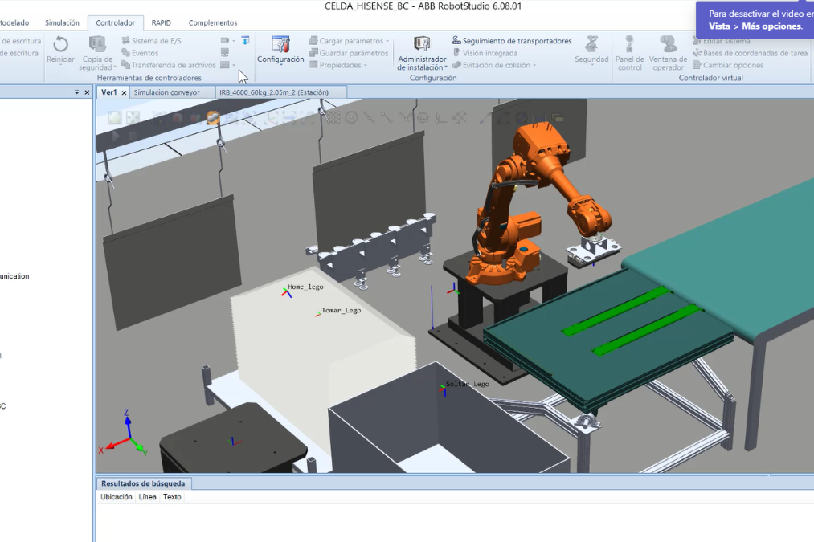Close the left side panel
This screenshot has width=814, height=542.
pyautogui.click(x=87, y=92)
